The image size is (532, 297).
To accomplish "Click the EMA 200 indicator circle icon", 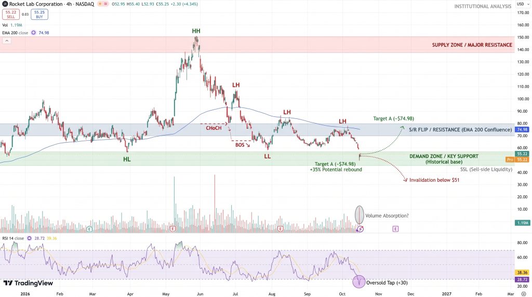I will [33, 33].
